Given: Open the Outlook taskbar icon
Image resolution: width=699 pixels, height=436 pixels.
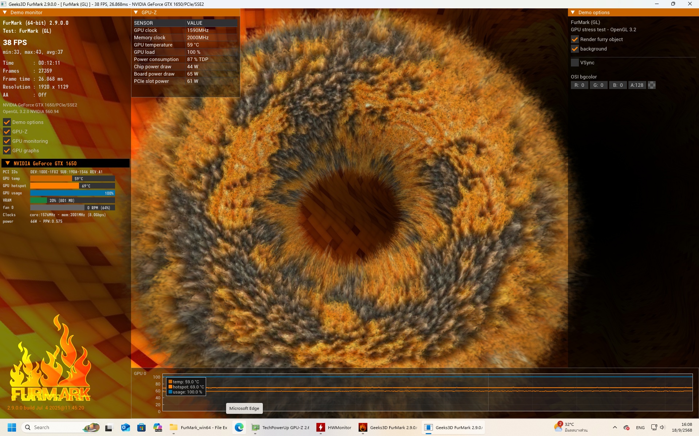Looking at the screenshot, I should [x=126, y=427].
